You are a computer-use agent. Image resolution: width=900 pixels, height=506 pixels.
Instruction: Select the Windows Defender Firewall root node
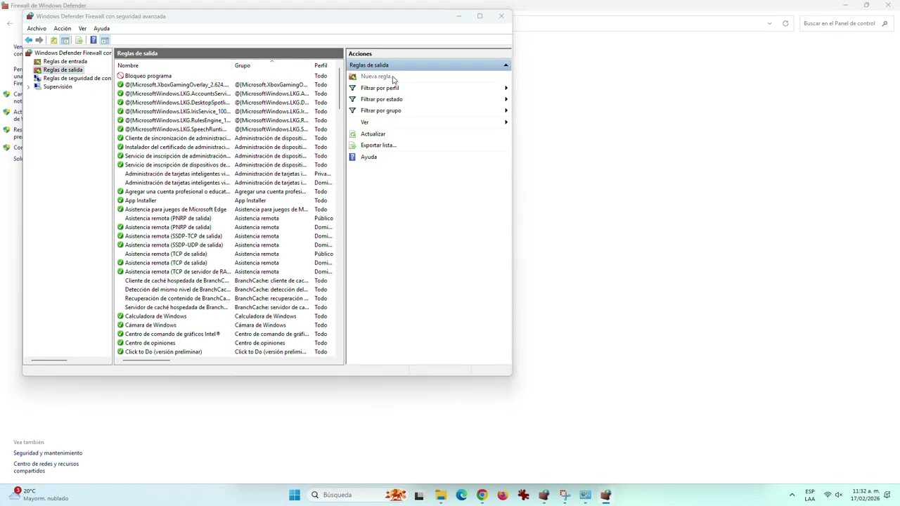click(72, 53)
